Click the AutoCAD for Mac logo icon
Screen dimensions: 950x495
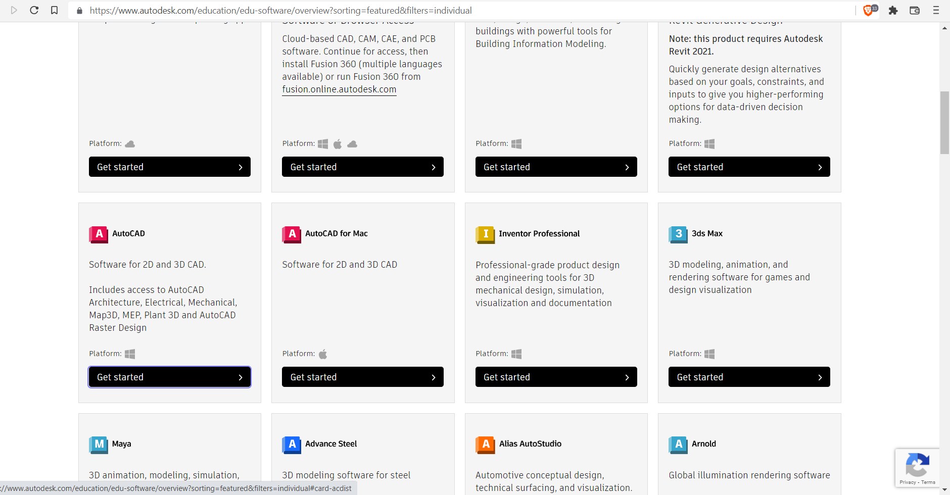292,234
